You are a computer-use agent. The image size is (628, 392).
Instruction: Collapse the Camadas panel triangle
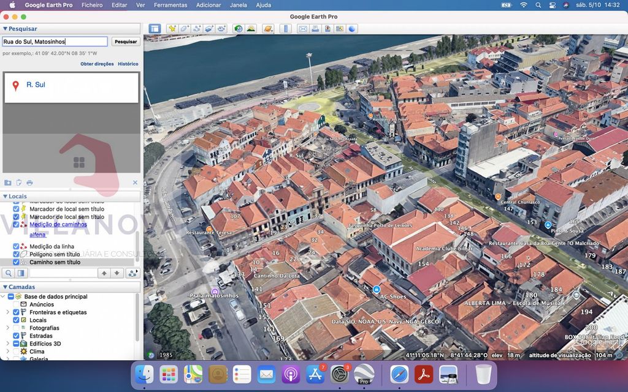point(5,287)
